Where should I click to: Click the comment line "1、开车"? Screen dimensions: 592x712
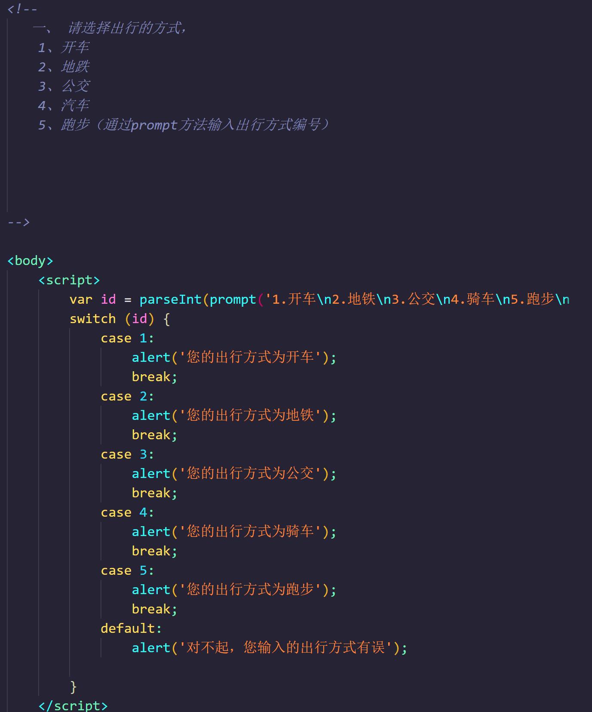63,47
